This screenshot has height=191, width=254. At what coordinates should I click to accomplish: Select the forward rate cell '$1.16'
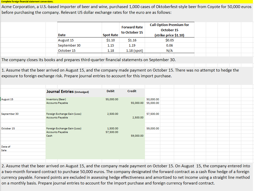(132, 40)
